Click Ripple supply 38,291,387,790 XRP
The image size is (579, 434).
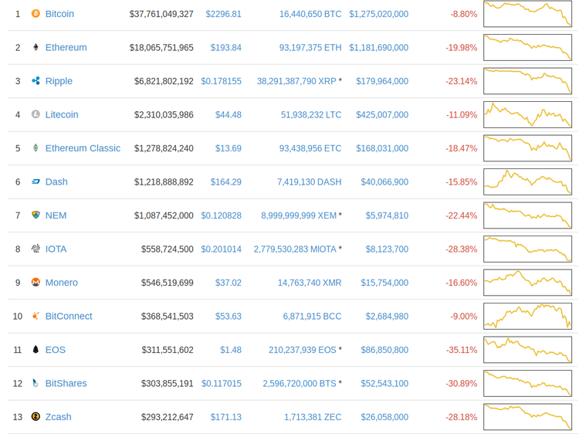pyautogui.click(x=296, y=81)
